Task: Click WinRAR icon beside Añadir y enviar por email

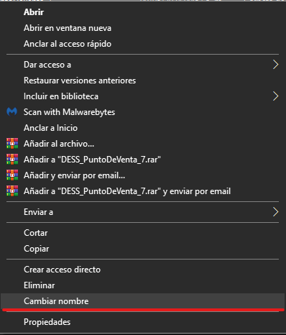Action: 12,175
